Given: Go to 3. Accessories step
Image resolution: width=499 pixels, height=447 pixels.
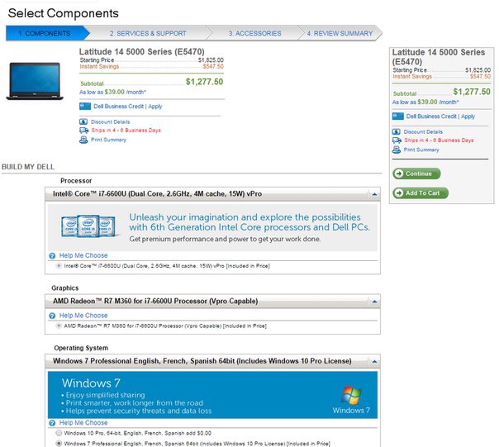Looking at the screenshot, I should 254,33.
